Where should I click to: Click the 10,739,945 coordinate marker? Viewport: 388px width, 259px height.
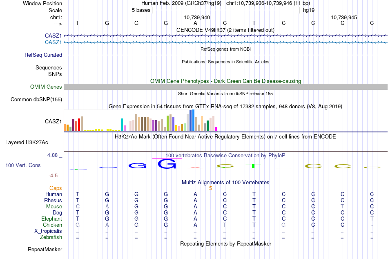click(x=344, y=17)
